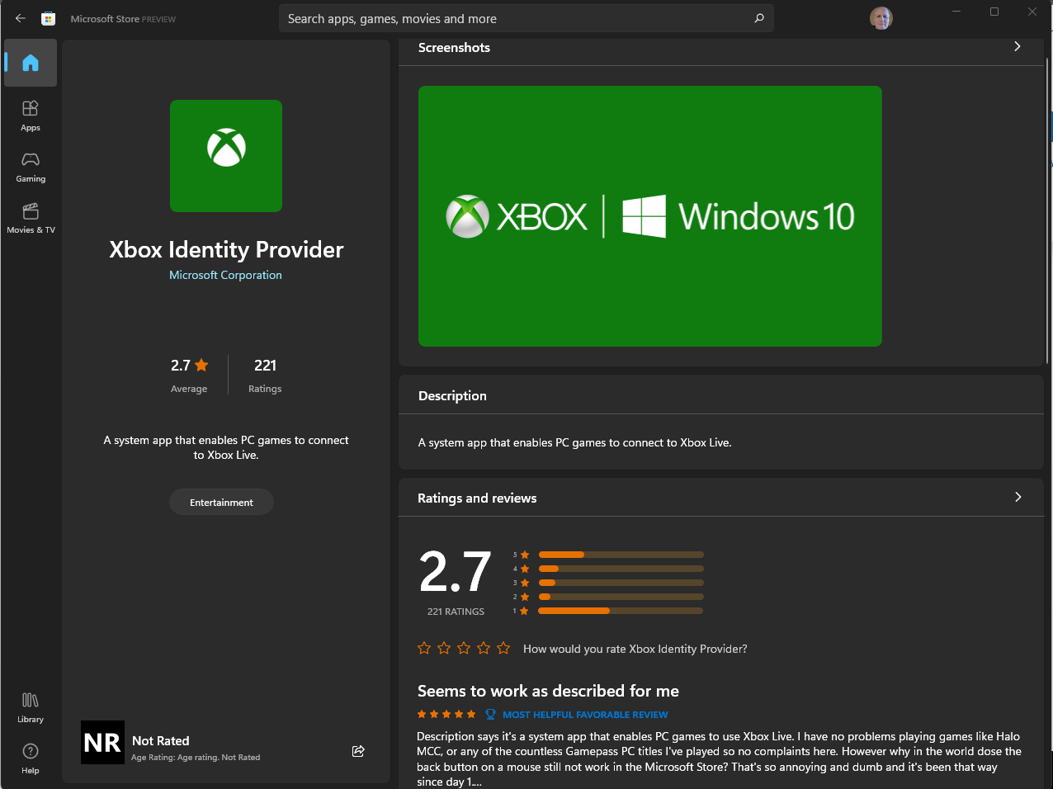Click the 1-star rating bar

click(621, 611)
